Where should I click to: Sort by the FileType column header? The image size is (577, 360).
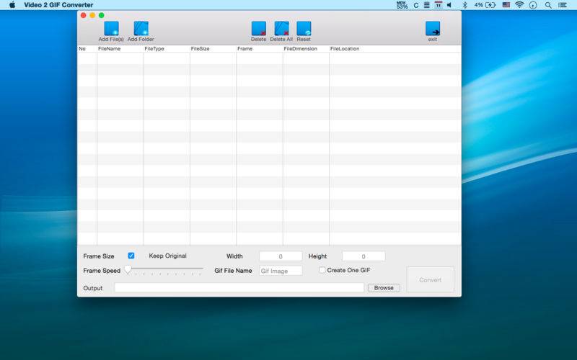point(167,48)
